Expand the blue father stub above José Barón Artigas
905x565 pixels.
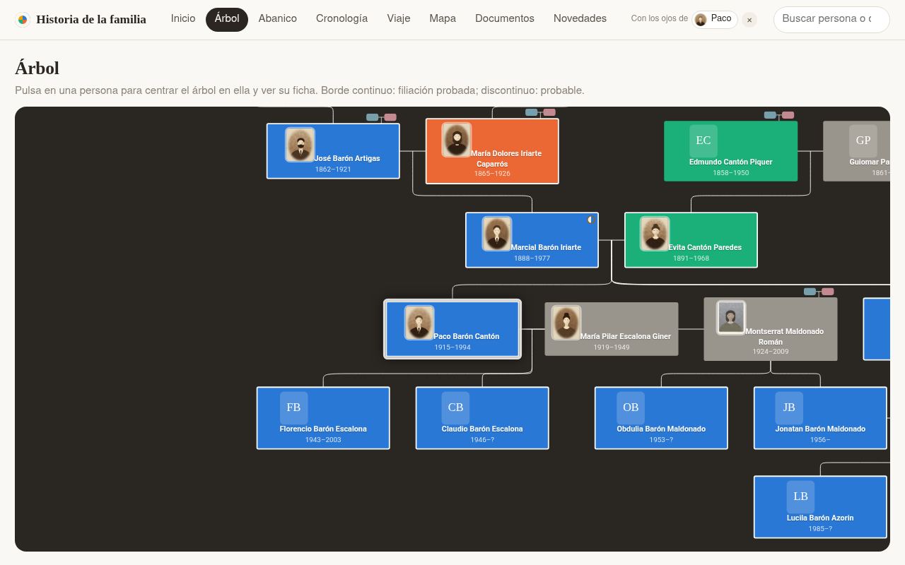[373, 117]
